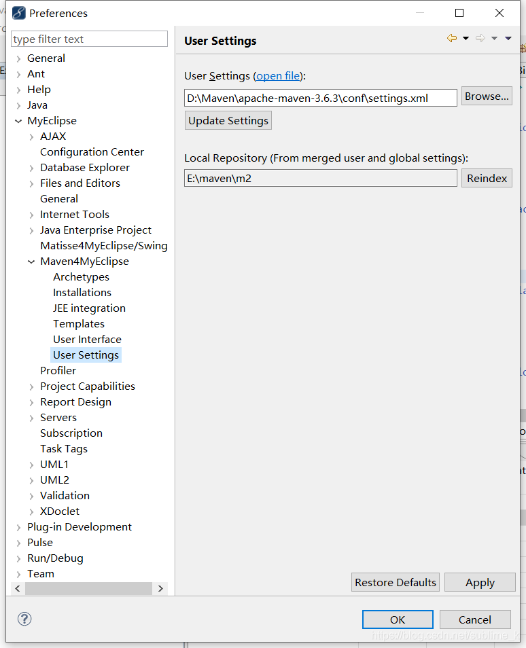
Task: Select Subscription tree item
Action: [71, 433]
